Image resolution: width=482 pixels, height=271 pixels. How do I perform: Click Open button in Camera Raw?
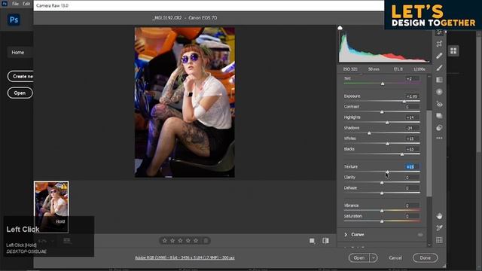(359, 258)
